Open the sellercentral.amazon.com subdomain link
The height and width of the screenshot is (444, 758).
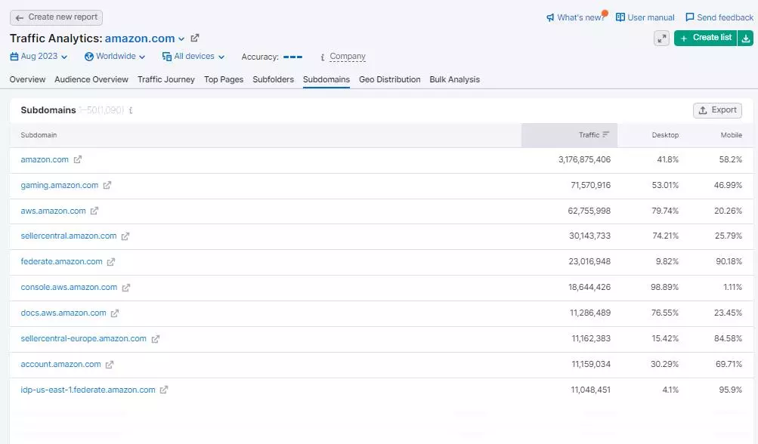click(x=69, y=236)
